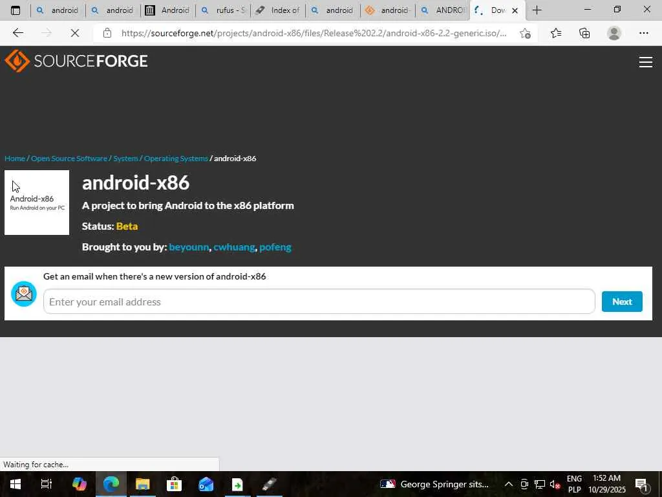The height and width of the screenshot is (497, 662).
Task: Open the clock and date flyout
Action: click(x=606, y=484)
